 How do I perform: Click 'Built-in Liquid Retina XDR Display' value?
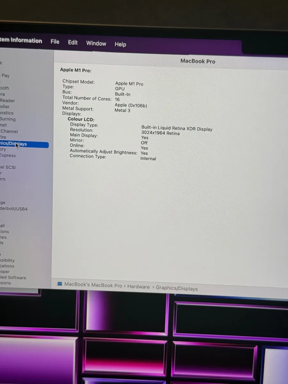[177, 128]
